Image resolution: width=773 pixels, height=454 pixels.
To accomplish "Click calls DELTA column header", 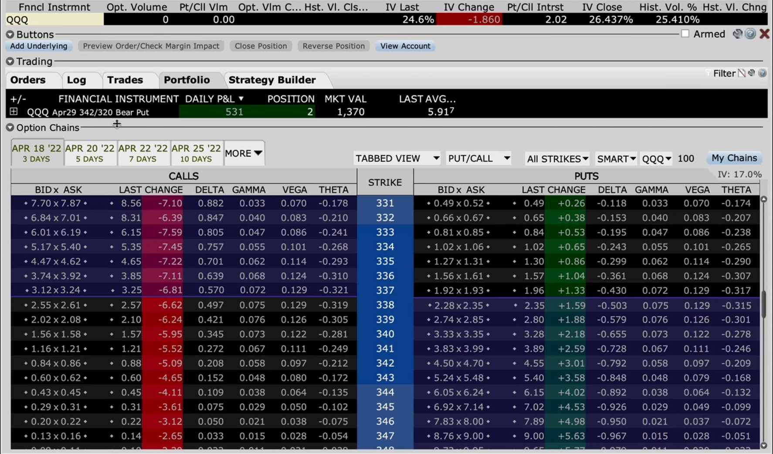I will click(x=210, y=190).
